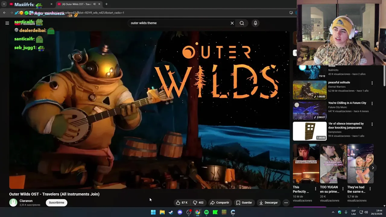Image resolution: width=386 pixels, height=217 pixels.
Task: Open more actions ellipsis beside Descargar
Action: (x=286, y=203)
